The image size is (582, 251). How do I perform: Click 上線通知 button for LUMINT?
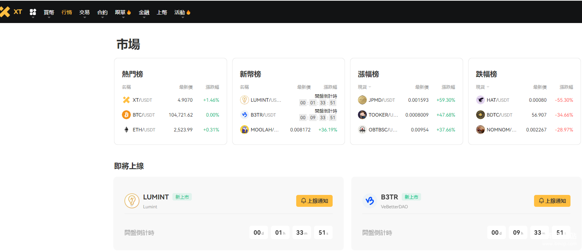coord(314,201)
